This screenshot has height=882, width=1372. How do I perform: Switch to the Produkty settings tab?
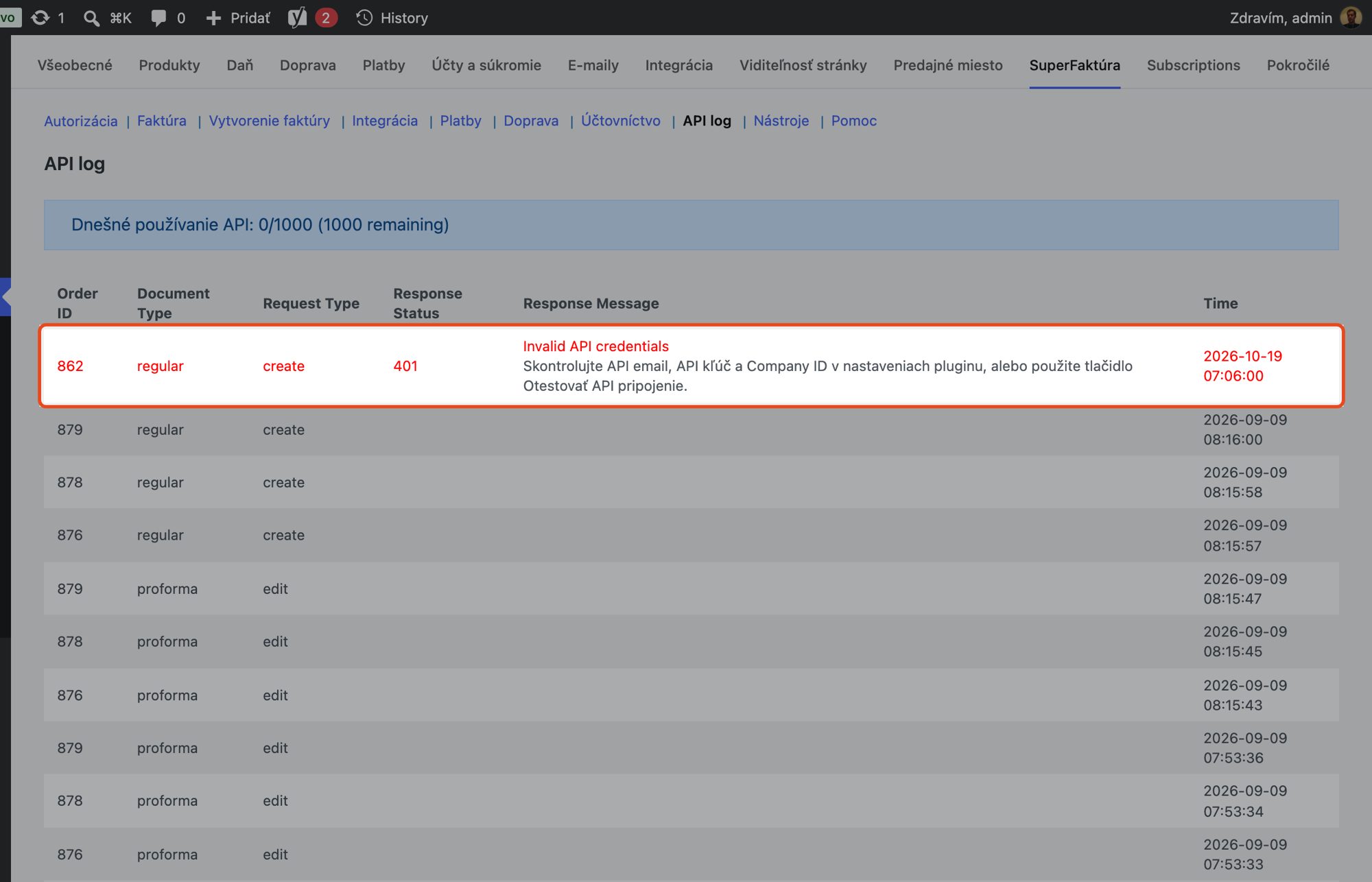[x=169, y=65]
